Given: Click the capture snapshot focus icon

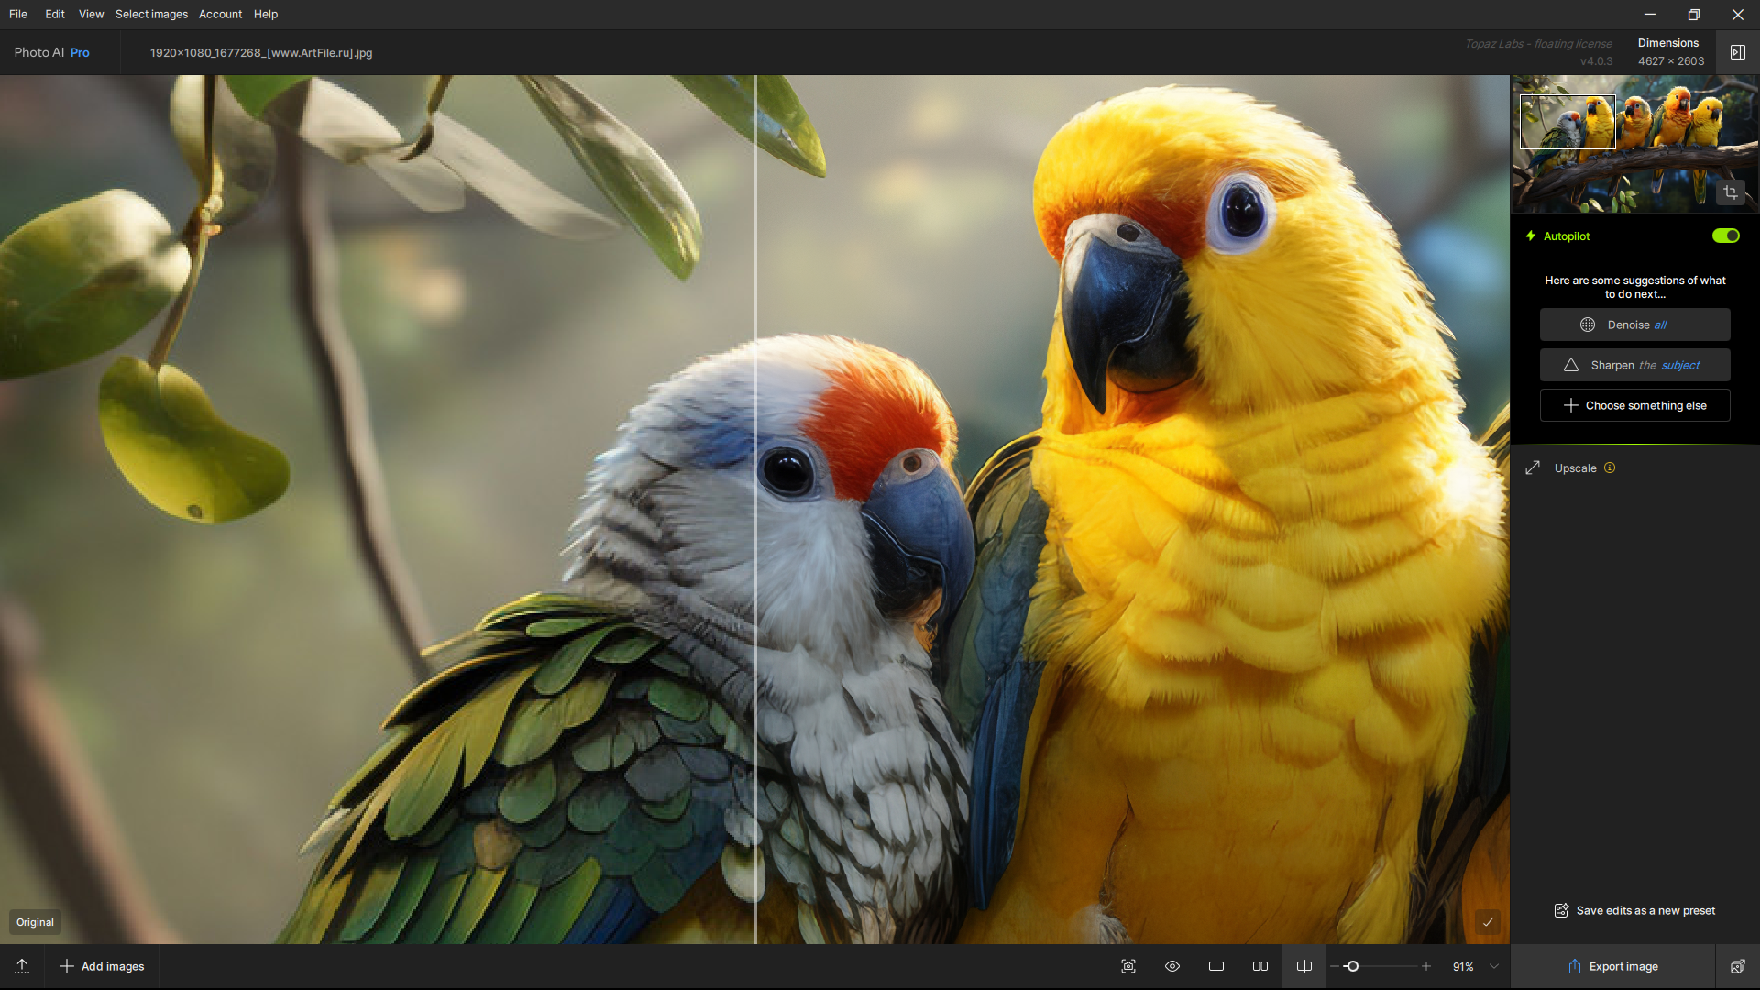Looking at the screenshot, I should click(1128, 966).
